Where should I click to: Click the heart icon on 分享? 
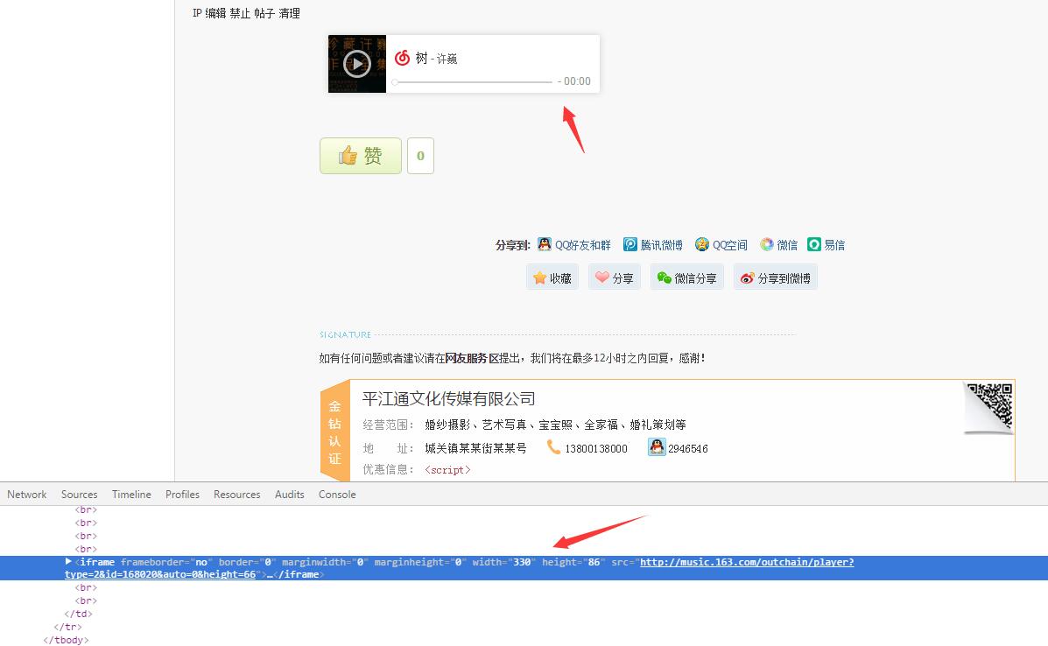tap(602, 277)
